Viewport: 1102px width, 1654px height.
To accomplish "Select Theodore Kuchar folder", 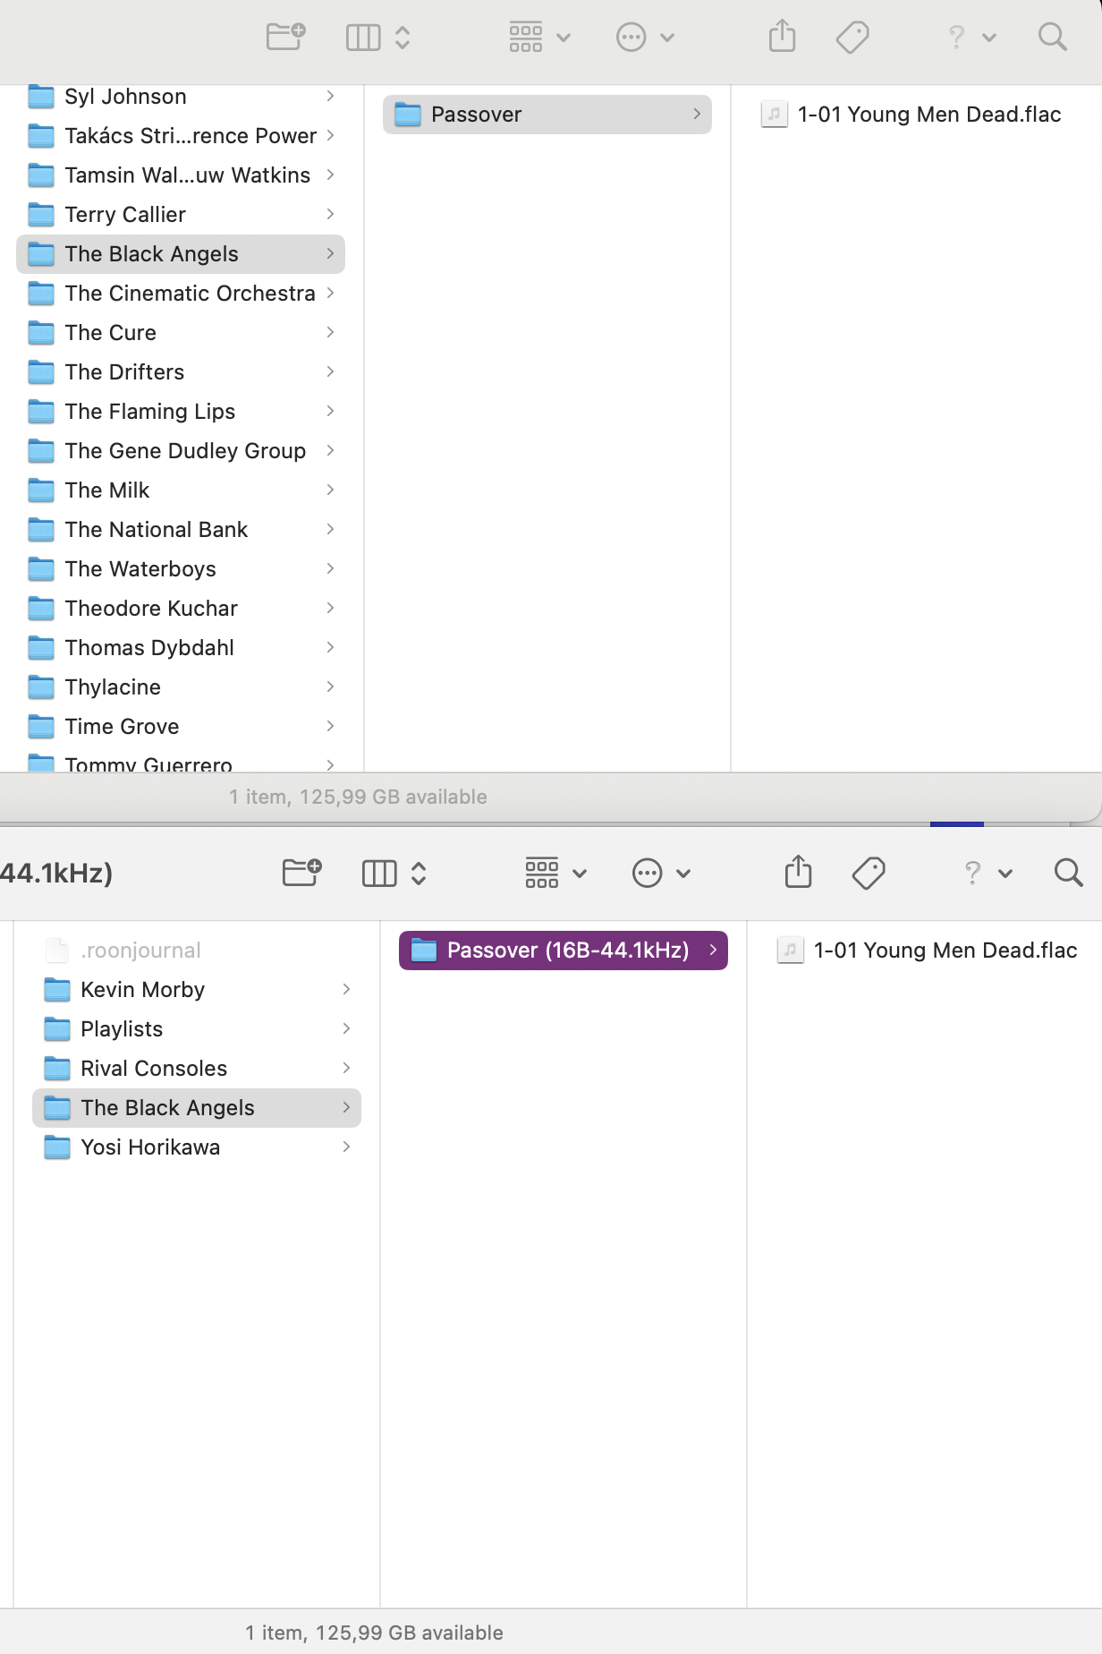I will click(181, 609).
